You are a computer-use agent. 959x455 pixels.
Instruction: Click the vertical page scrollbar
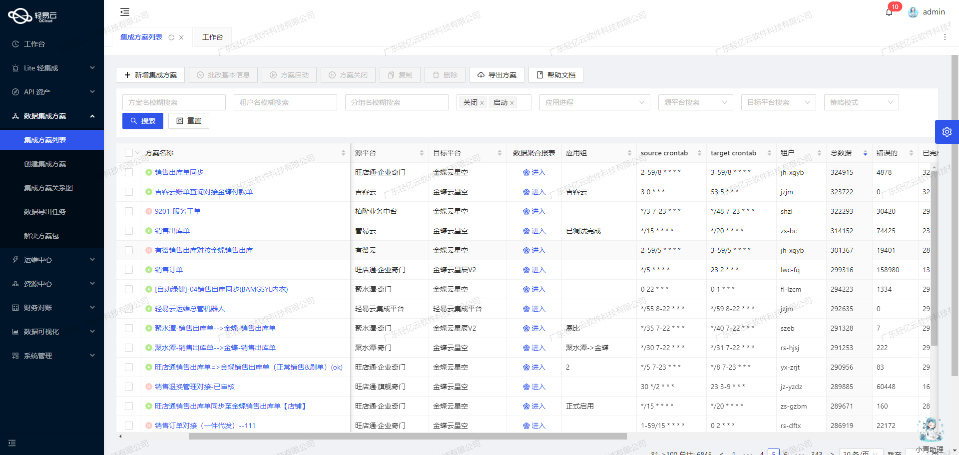(x=955, y=215)
